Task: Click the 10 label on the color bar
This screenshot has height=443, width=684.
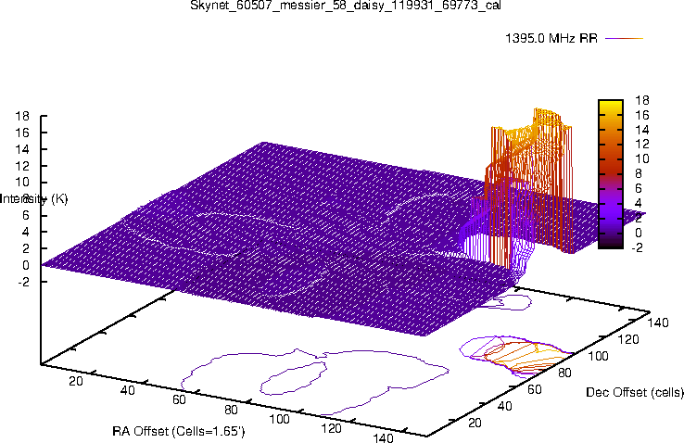Action: [x=642, y=159]
